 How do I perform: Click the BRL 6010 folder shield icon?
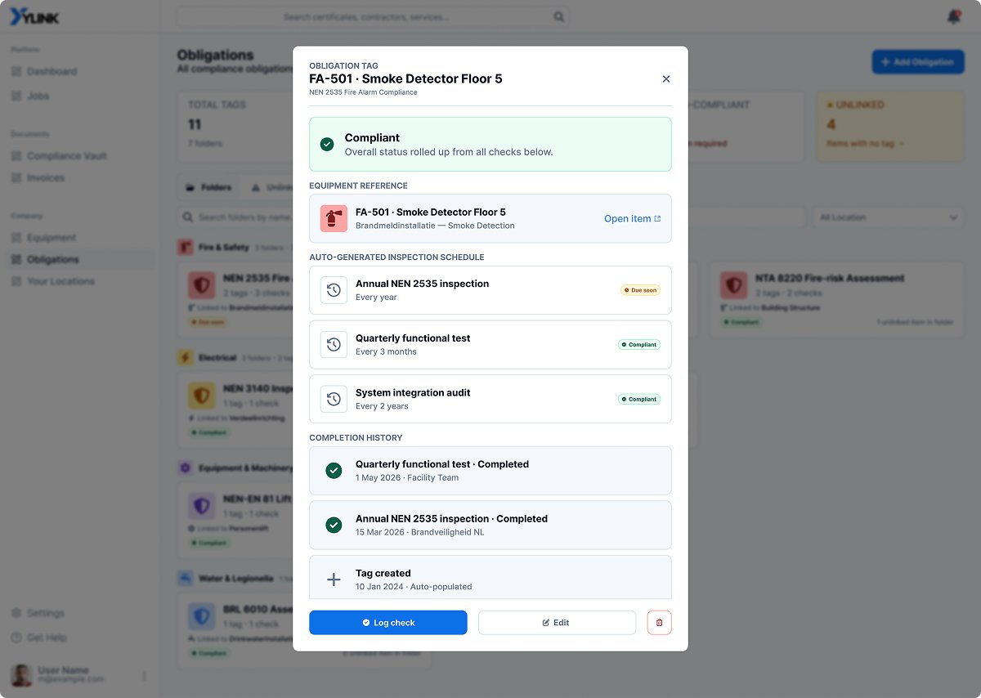(201, 616)
